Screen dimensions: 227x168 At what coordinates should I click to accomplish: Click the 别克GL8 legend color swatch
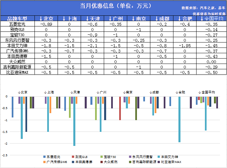pyautogui.click(x=73, y=157)
